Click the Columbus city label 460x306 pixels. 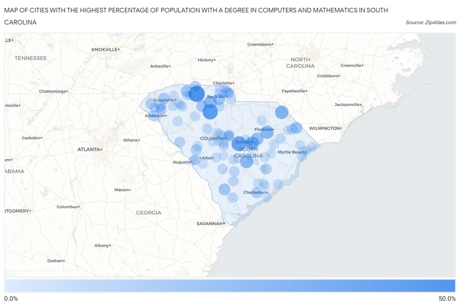point(68,207)
